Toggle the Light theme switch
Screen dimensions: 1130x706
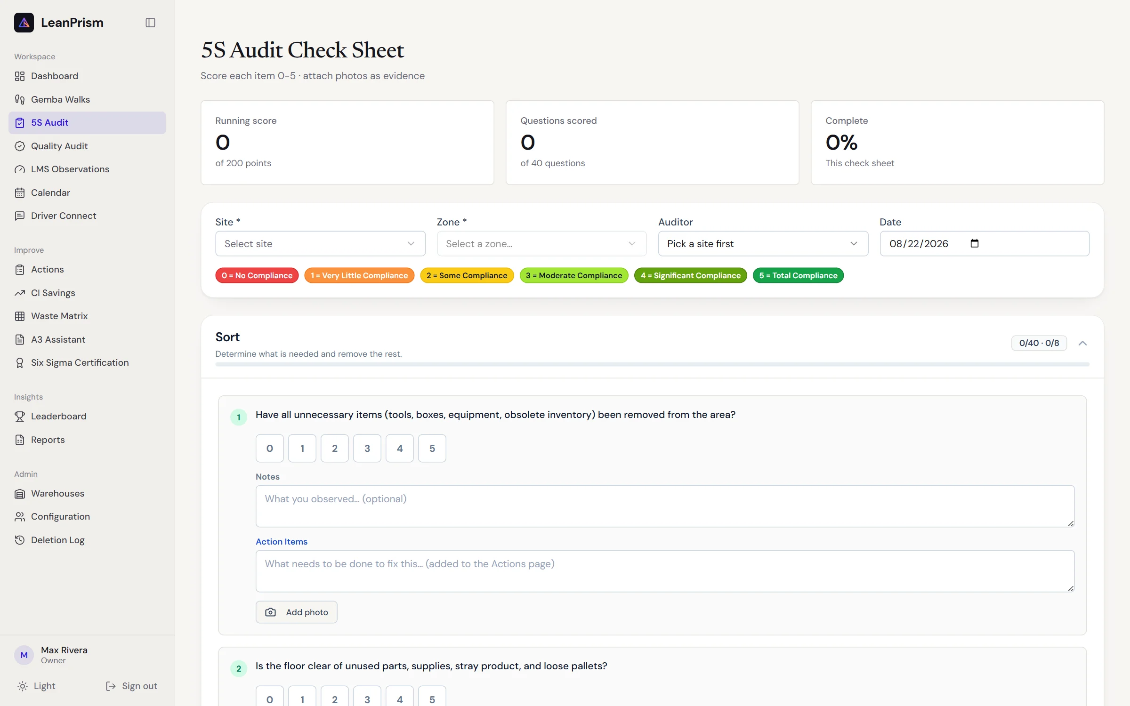(x=37, y=686)
